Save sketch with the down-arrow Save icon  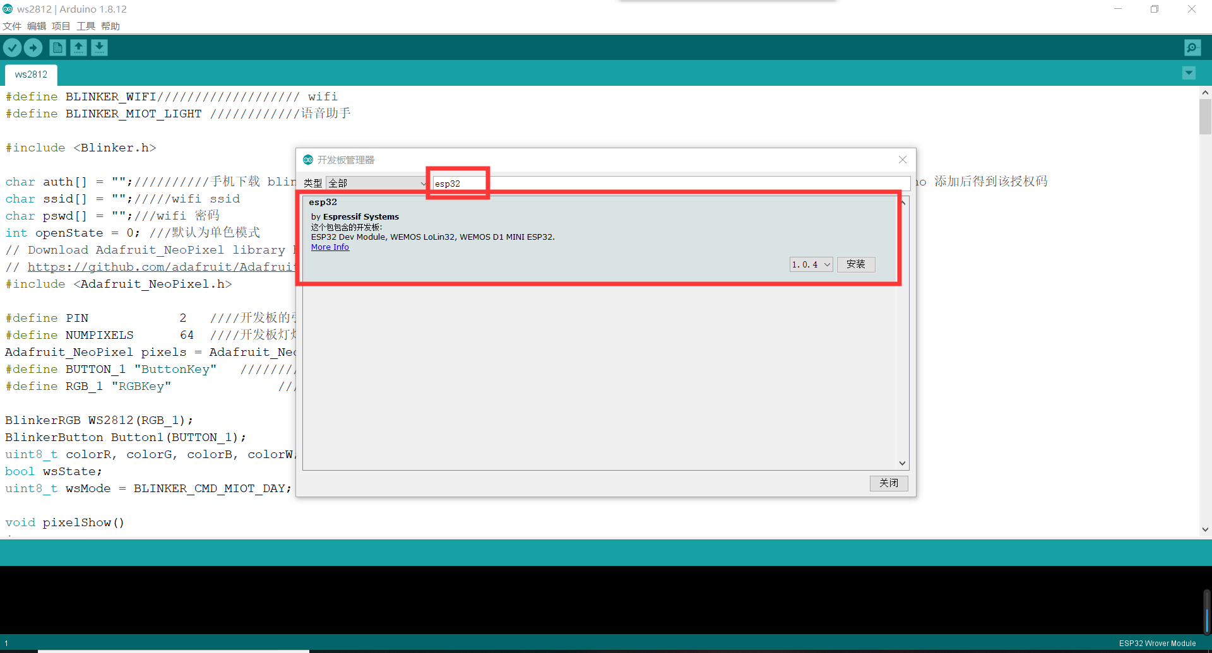click(99, 47)
